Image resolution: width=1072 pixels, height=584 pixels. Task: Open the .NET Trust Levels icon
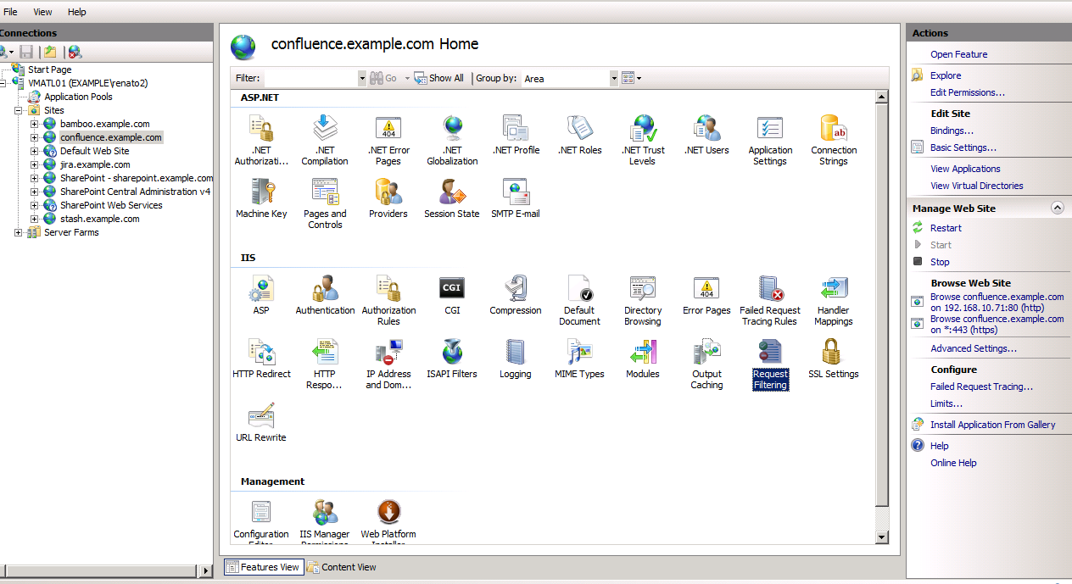[x=642, y=140]
